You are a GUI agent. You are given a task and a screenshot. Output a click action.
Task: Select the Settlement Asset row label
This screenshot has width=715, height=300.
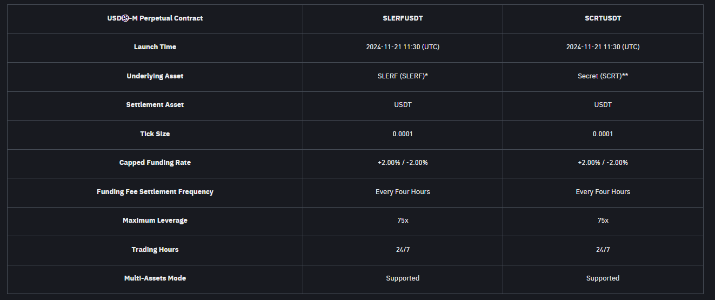pyautogui.click(x=155, y=105)
